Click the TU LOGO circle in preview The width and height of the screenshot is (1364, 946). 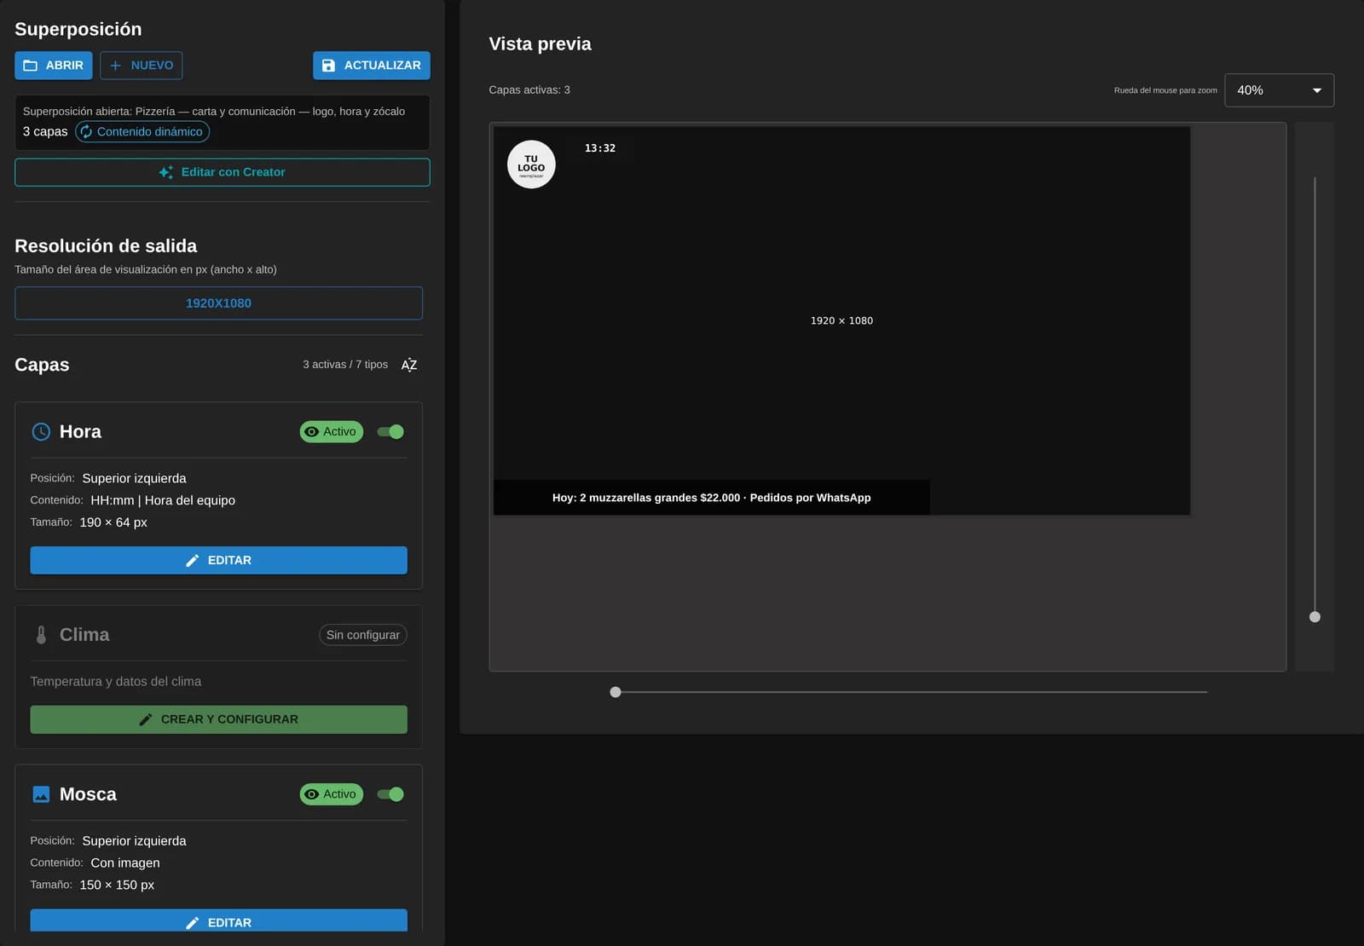point(531,164)
